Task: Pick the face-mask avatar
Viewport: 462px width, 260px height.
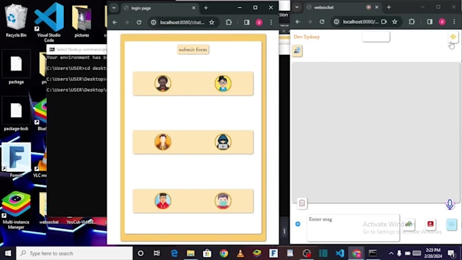Action: pos(223,201)
